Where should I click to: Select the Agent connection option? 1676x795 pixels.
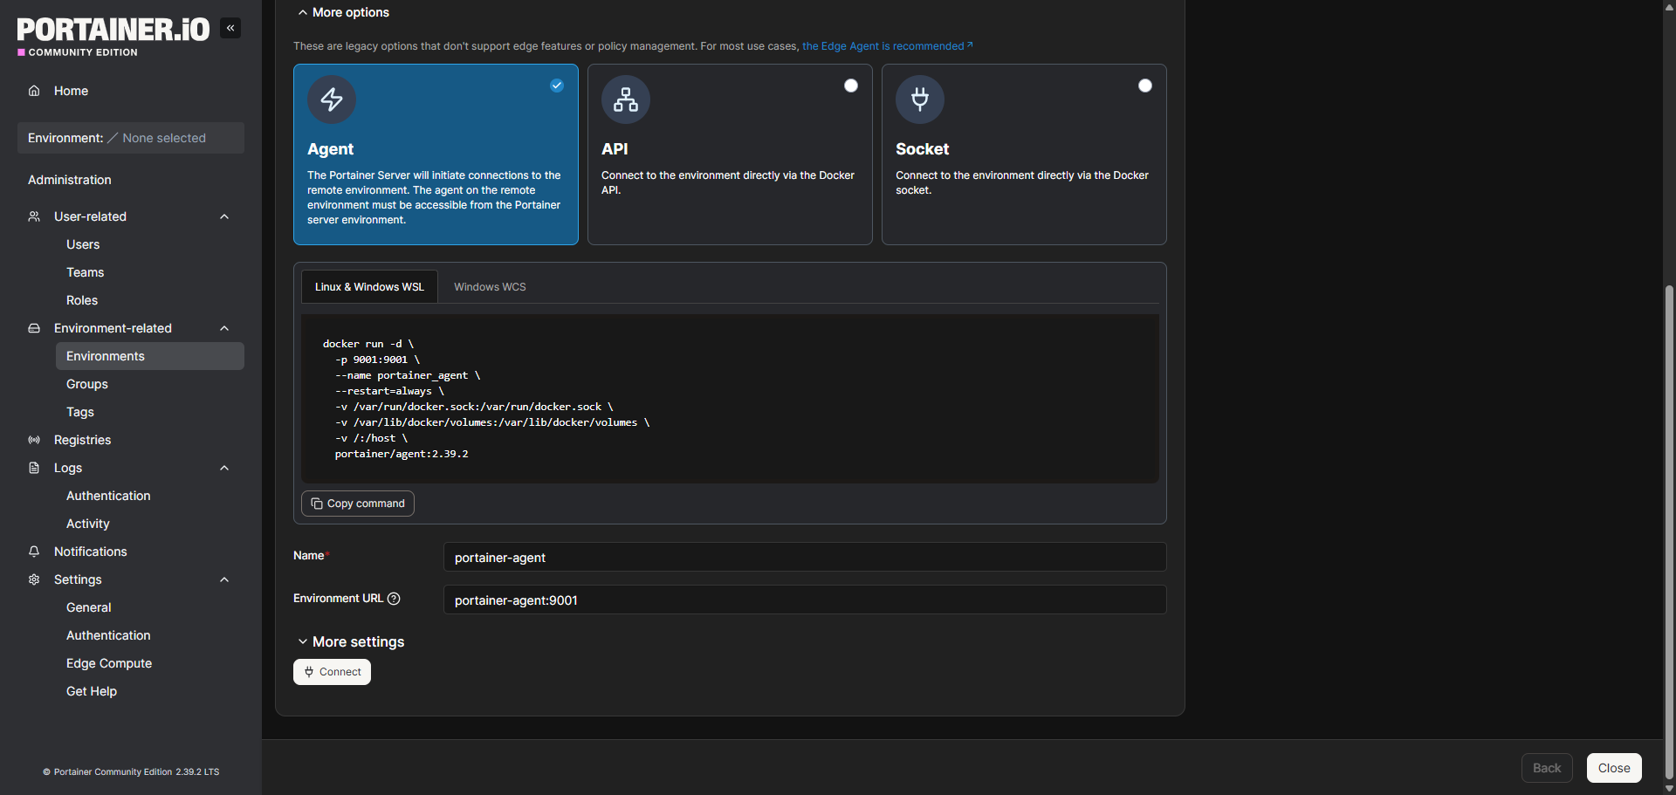coord(436,154)
